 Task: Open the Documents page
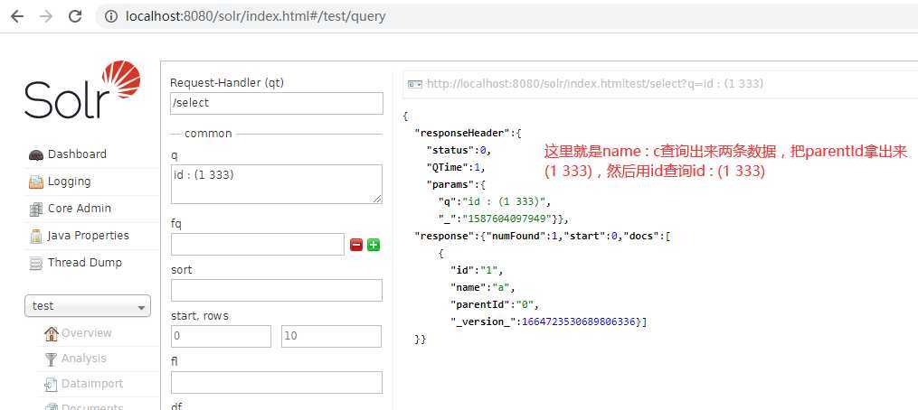(92, 405)
